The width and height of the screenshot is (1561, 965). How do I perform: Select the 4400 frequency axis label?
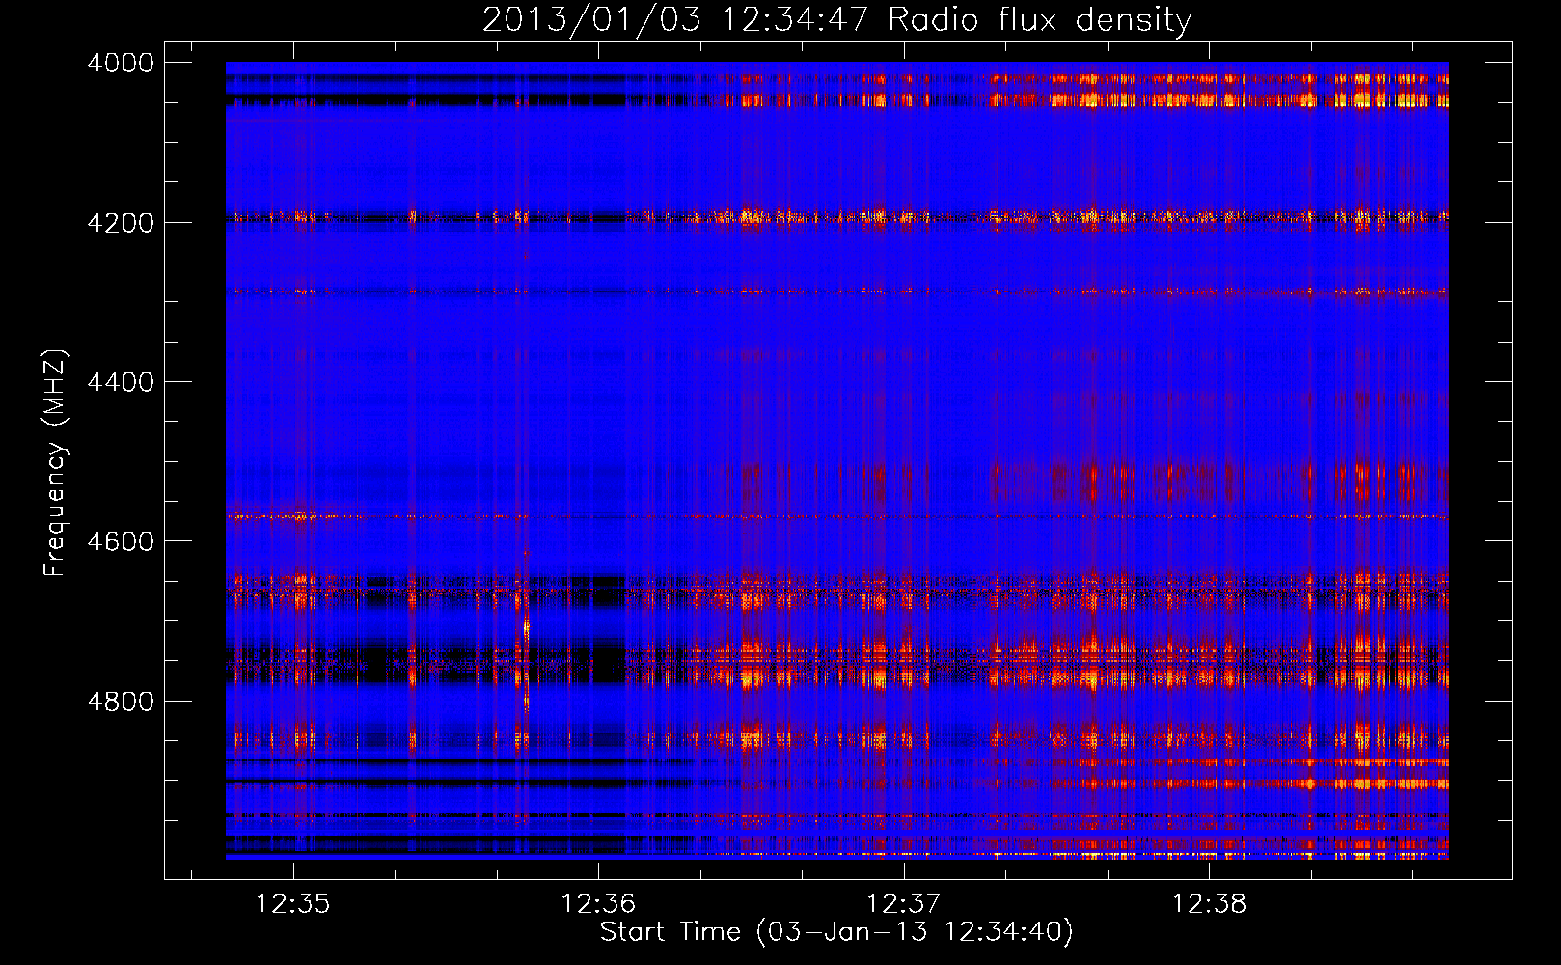coord(121,382)
